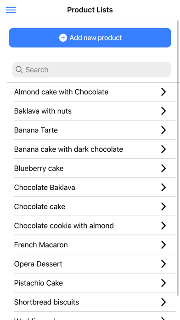Click the Add new product button
This screenshot has height=320, width=180.
click(x=90, y=38)
